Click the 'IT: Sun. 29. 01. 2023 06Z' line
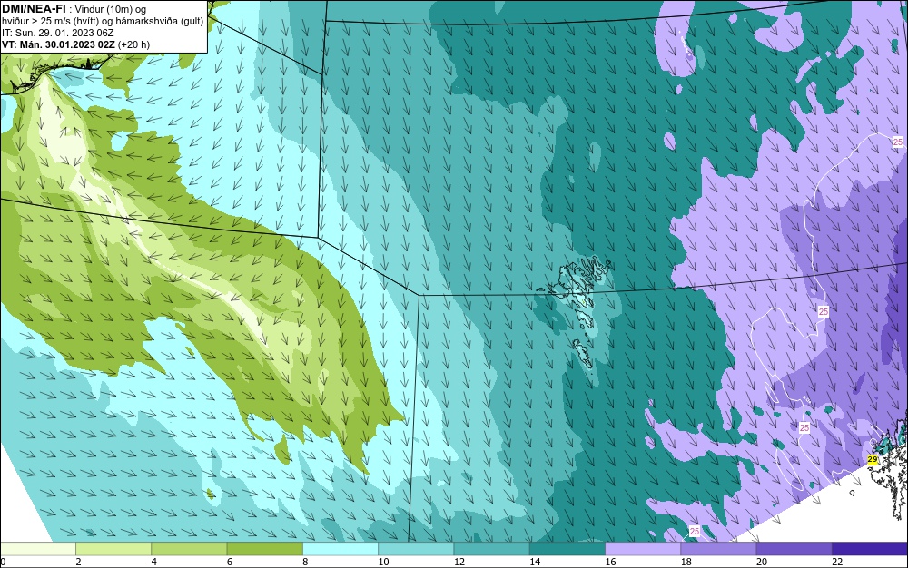 [x=58, y=33]
